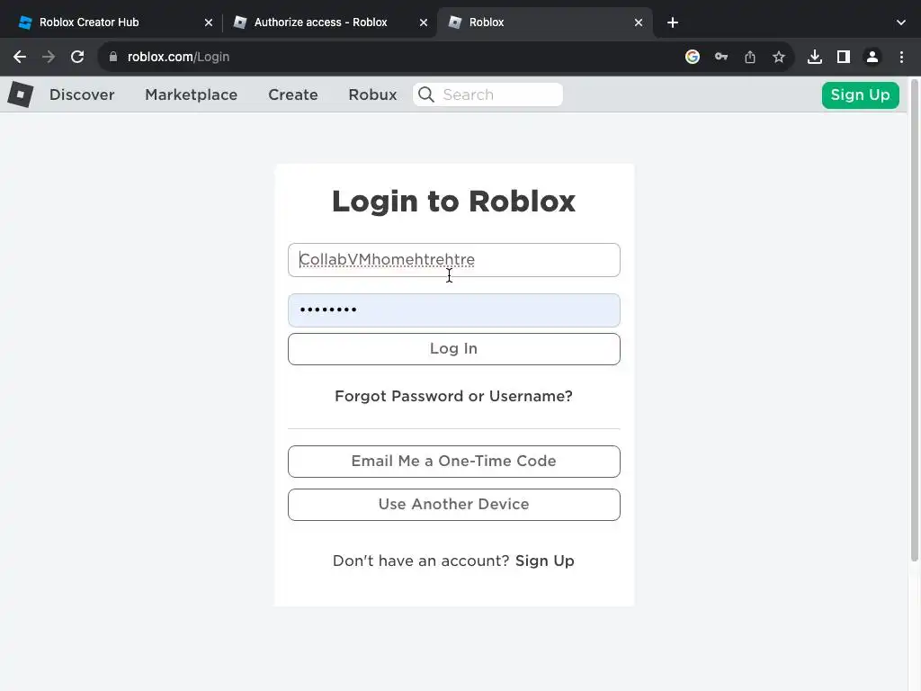Open the Marketplace menu item
Screen dimensions: 921x691
point(192,94)
